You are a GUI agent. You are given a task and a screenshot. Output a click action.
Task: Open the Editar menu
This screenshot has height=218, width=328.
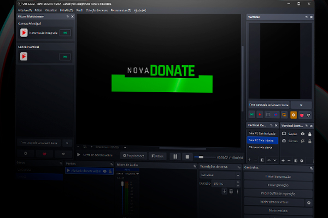point(38,10)
